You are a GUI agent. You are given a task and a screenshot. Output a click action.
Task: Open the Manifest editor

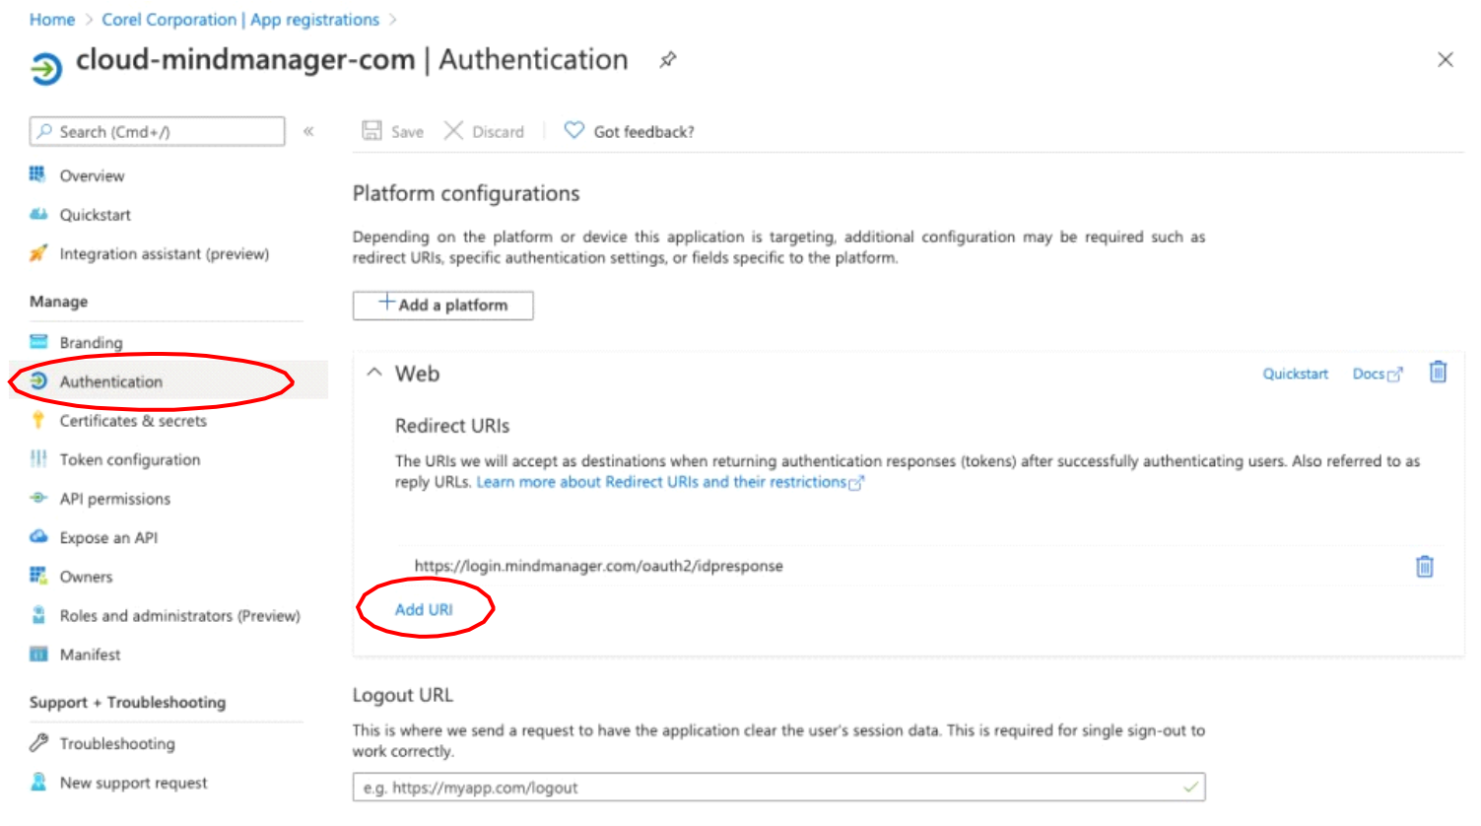click(x=90, y=654)
